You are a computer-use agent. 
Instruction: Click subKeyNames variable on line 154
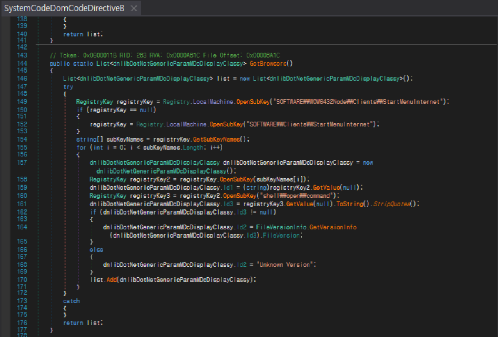coord(126,139)
